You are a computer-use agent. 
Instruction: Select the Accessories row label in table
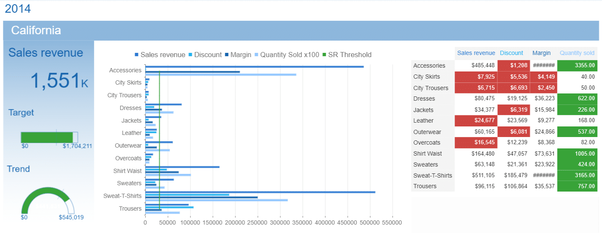pos(429,66)
